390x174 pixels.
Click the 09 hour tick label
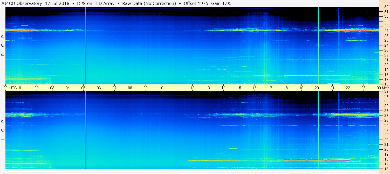146,88
